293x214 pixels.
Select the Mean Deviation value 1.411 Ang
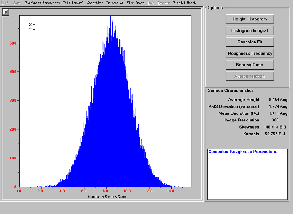click(278, 113)
